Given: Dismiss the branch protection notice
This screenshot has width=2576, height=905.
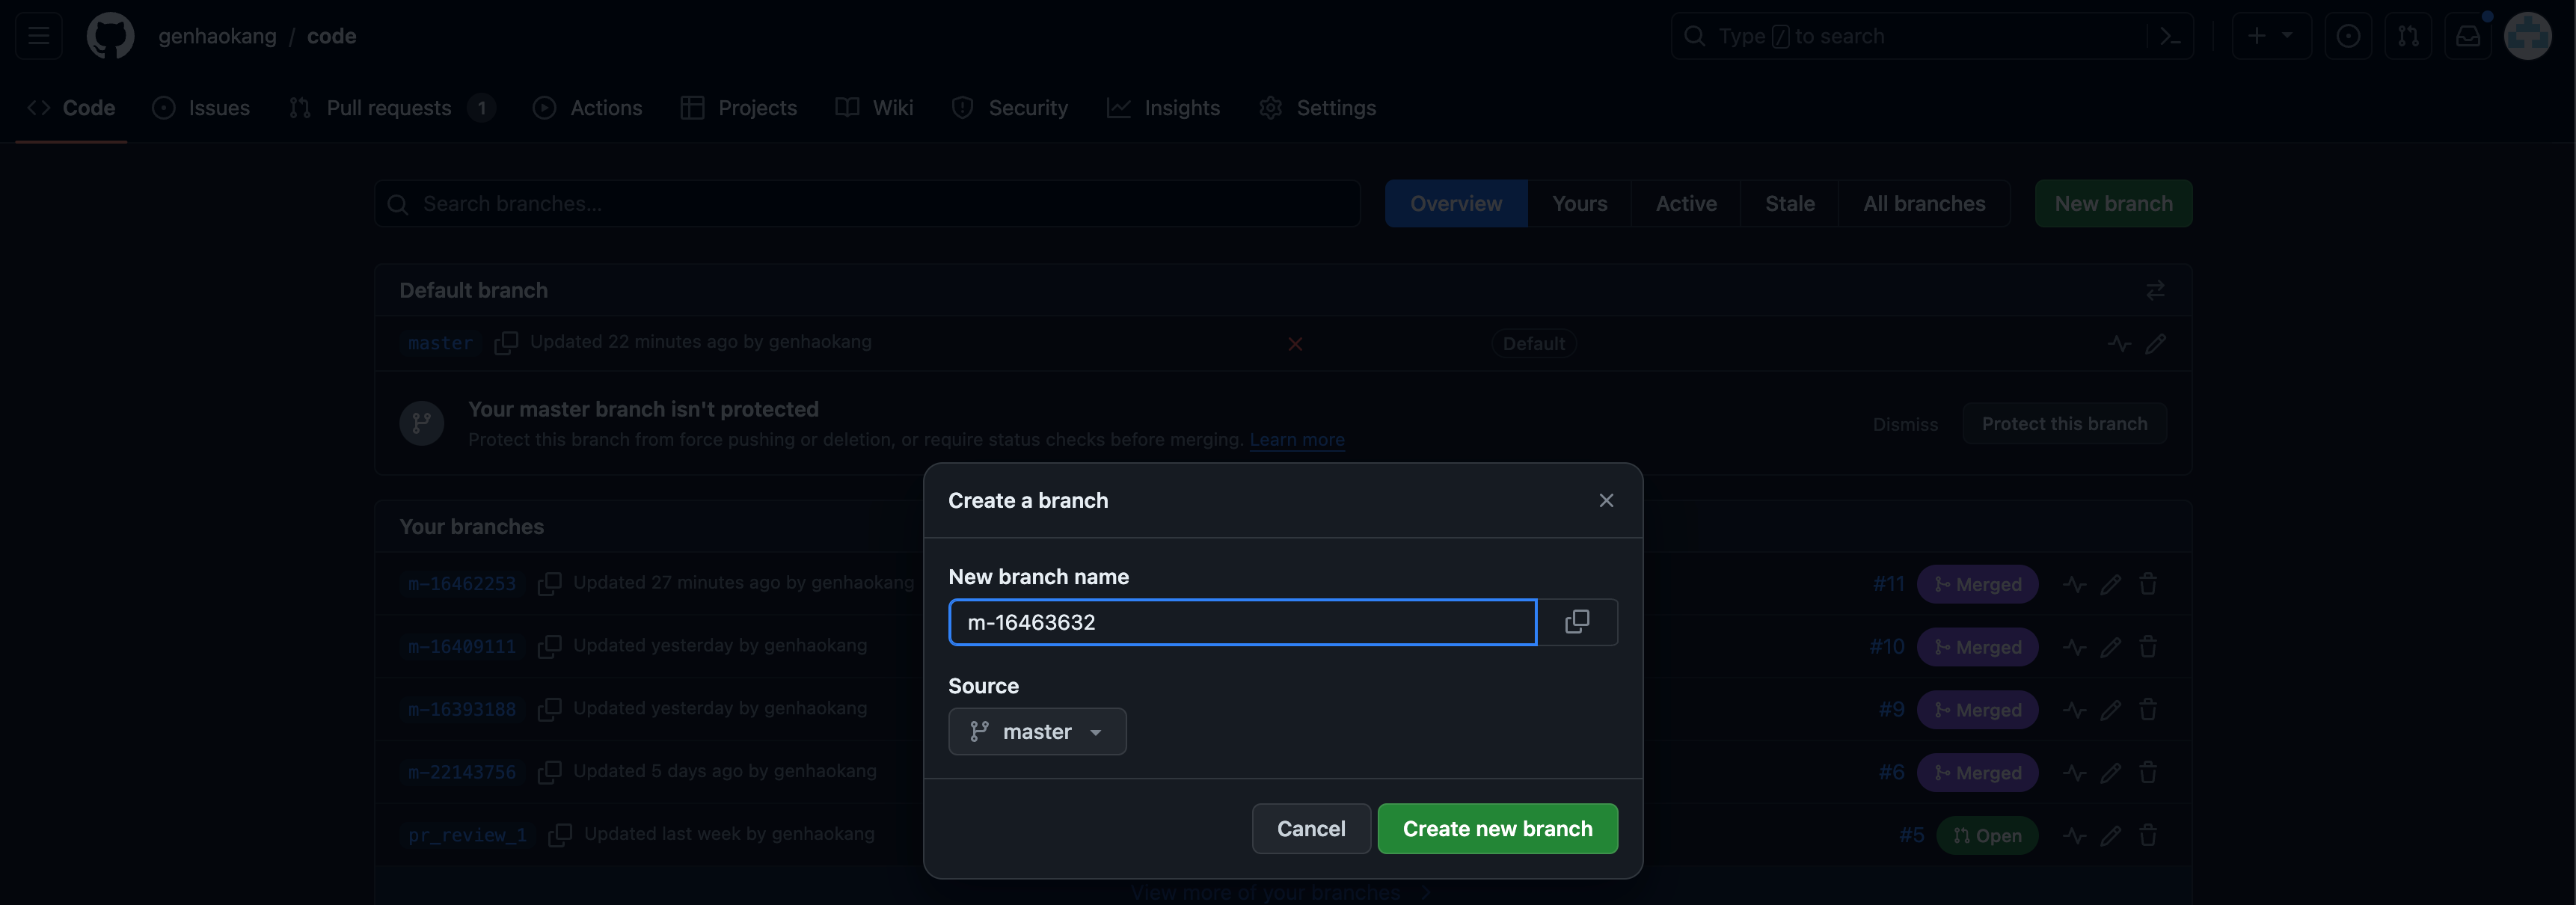Looking at the screenshot, I should point(1905,425).
